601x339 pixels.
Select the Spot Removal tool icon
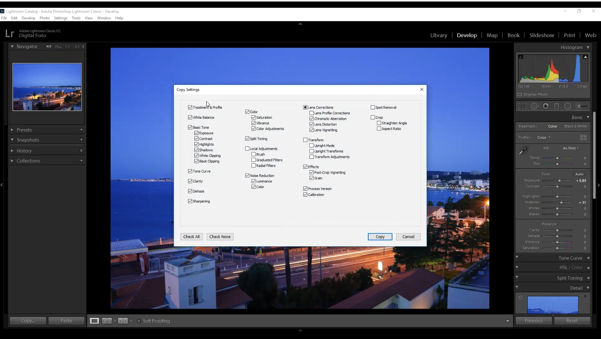tap(534, 106)
